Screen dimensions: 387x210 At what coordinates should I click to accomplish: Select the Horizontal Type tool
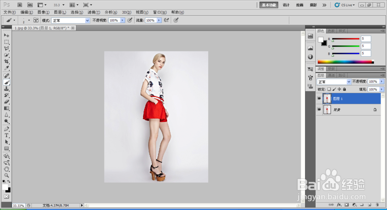7,135
